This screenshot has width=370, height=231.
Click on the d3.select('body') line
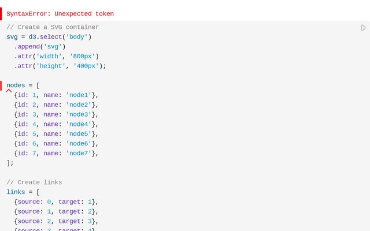tap(49, 37)
